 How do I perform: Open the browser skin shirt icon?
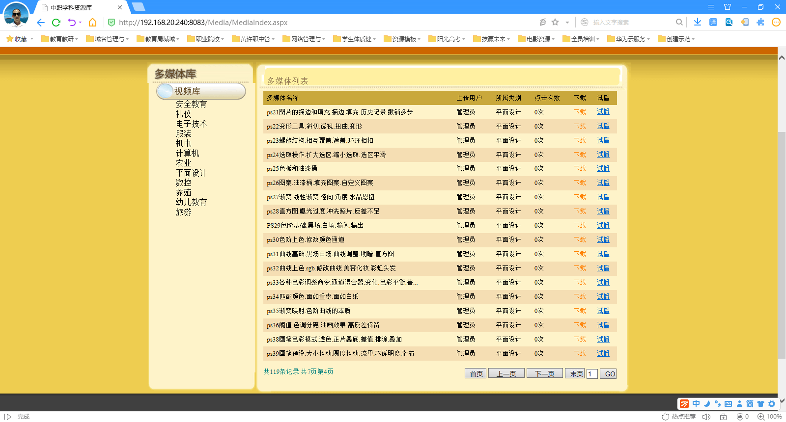(728, 7)
